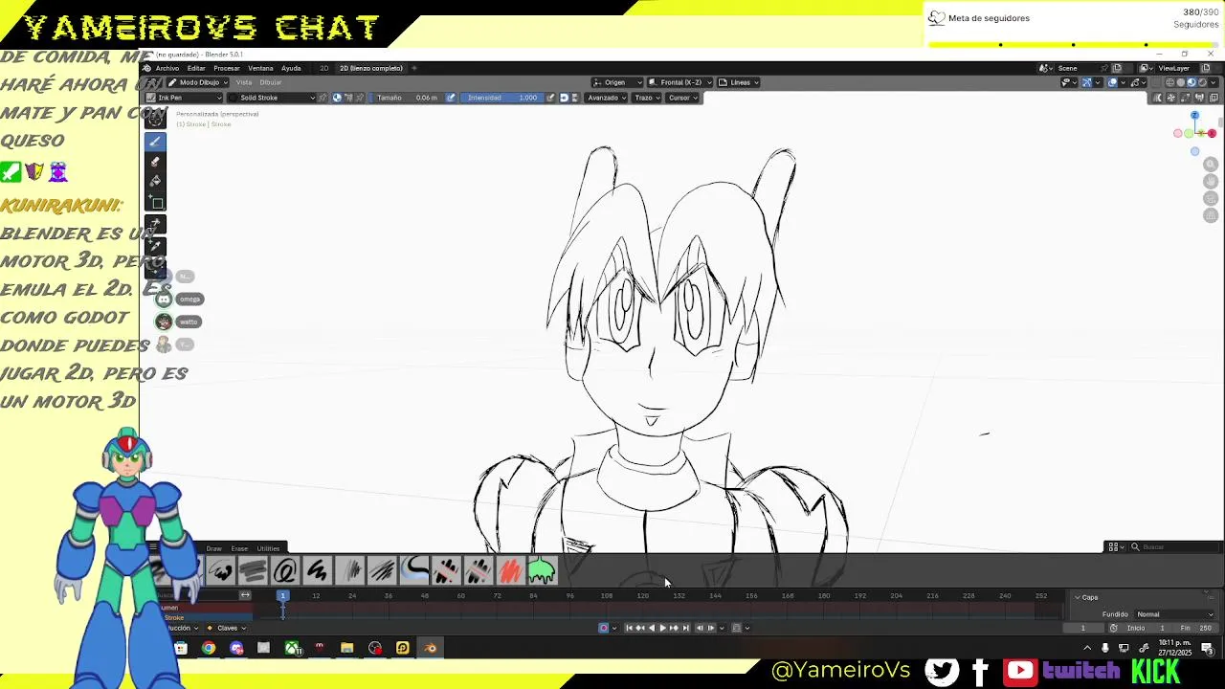This screenshot has width=1225, height=689.
Task: Play the timeline animation
Action: 663,628
